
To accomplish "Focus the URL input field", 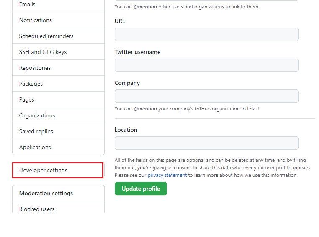I will pos(207,34).
